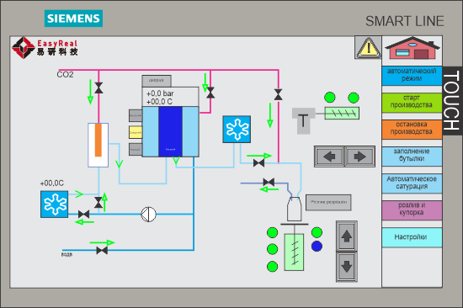Viewport: 463px width, 308px height.
Task: Open the alarm warning triangle icon
Action: coord(368,47)
